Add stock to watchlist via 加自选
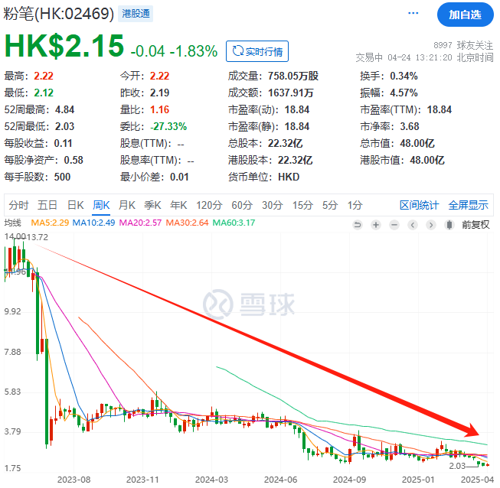Image resolution: width=500 pixels, height=488 pixels. pyautogui.click(x=465, y=14)
